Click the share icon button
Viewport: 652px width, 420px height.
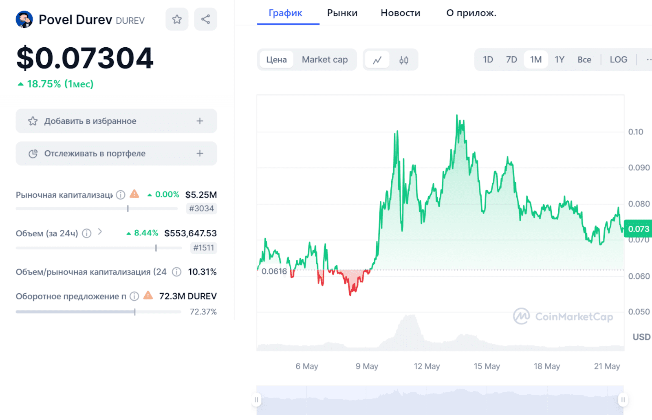(205, 19)
